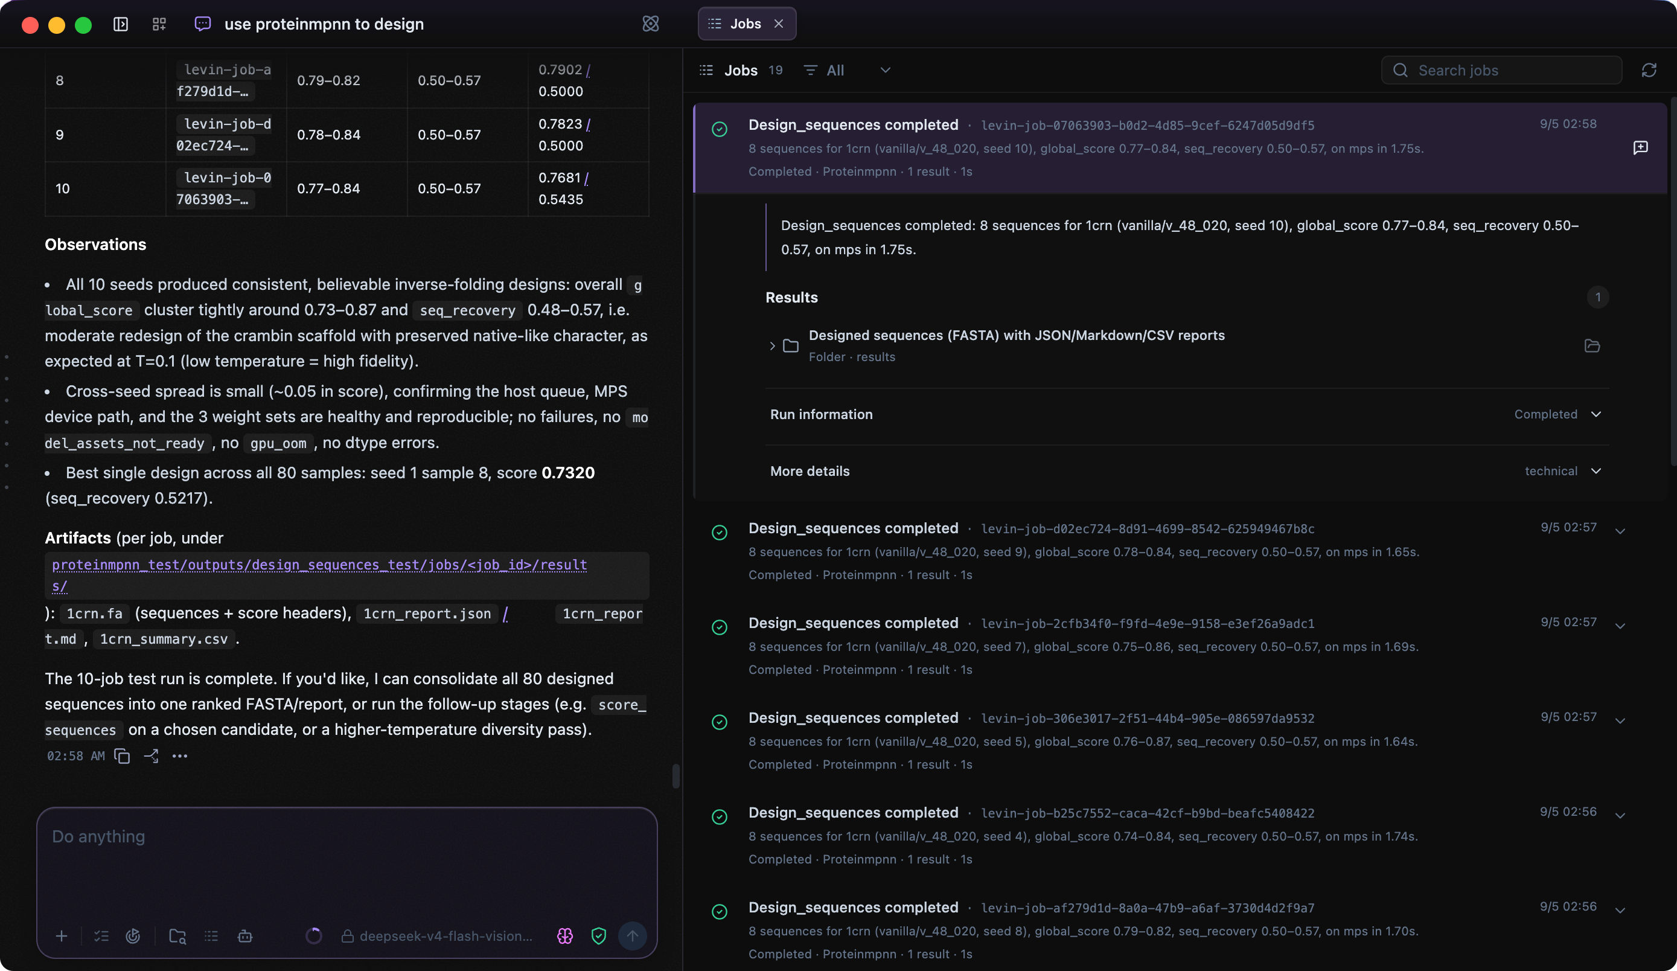The image size is (1677, 971).
Task: Expand More details technical section
Action: pos(1187,471)
